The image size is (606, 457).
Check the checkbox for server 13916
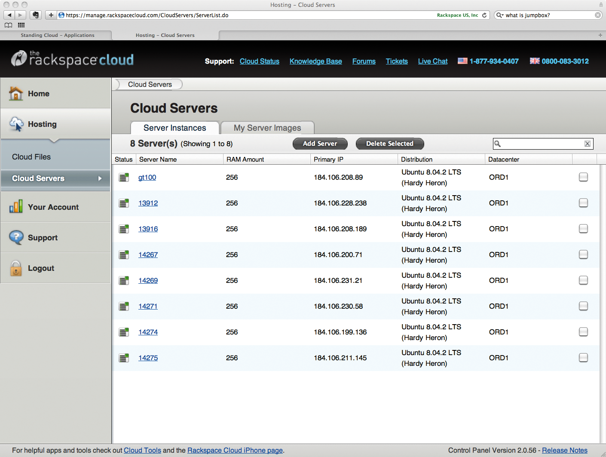coord(583,229)
